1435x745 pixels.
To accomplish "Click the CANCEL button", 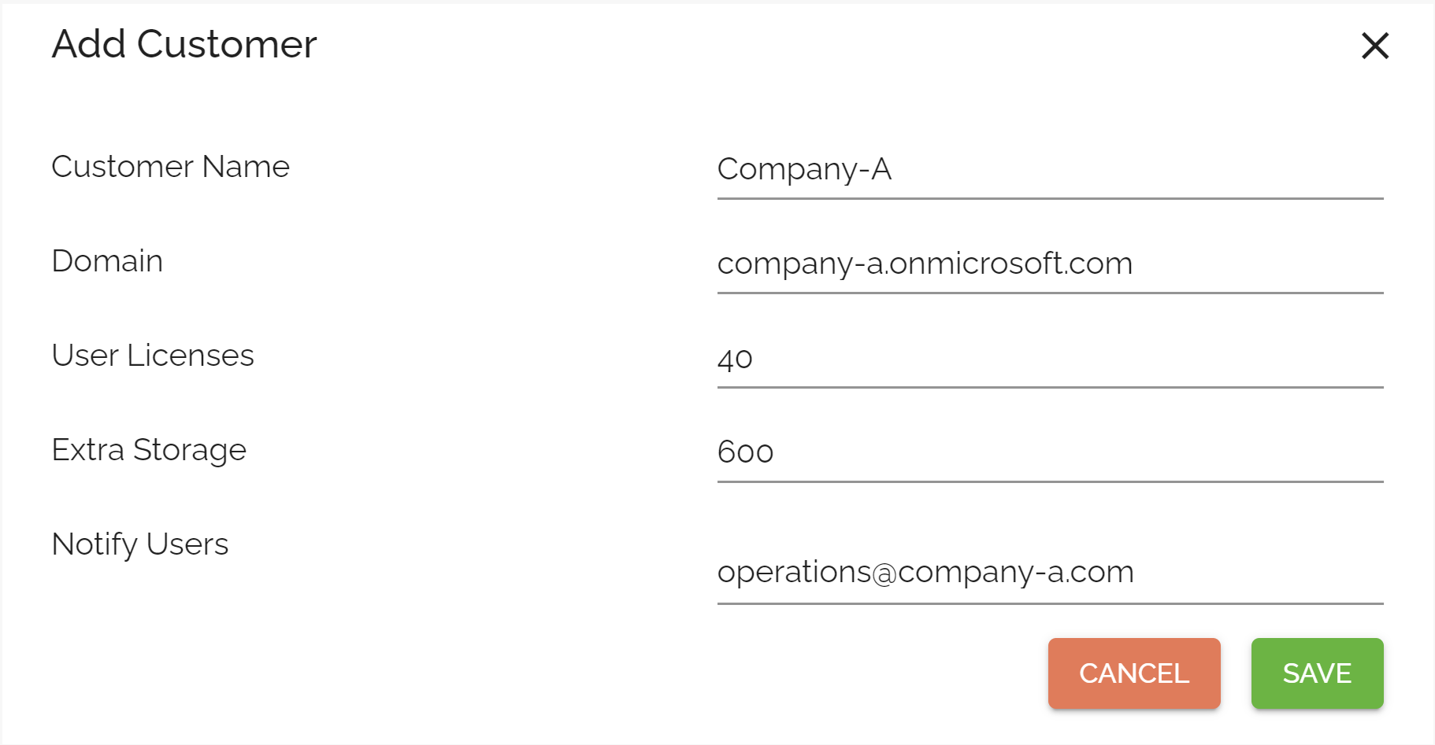I will 1134,673.
